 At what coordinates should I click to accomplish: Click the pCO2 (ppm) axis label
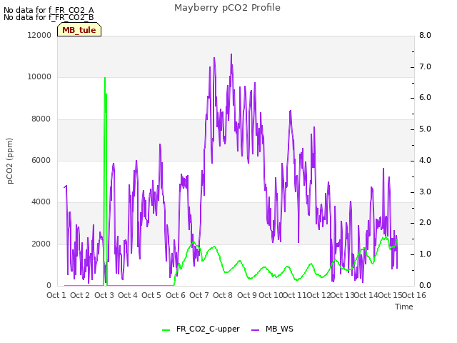pos(10,161)
